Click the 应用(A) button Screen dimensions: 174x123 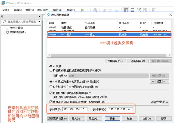147,119
